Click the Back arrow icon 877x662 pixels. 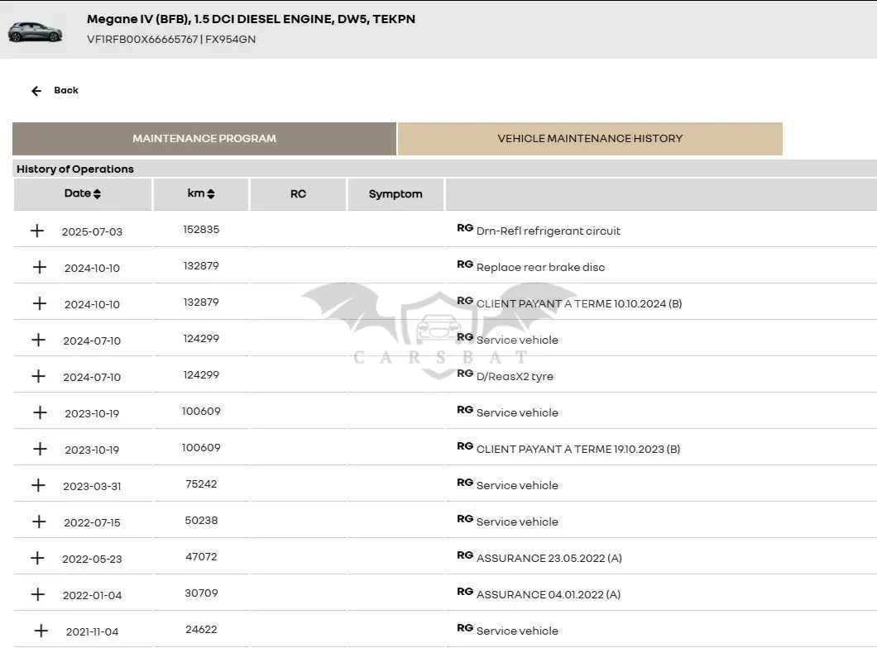point(36,91)
